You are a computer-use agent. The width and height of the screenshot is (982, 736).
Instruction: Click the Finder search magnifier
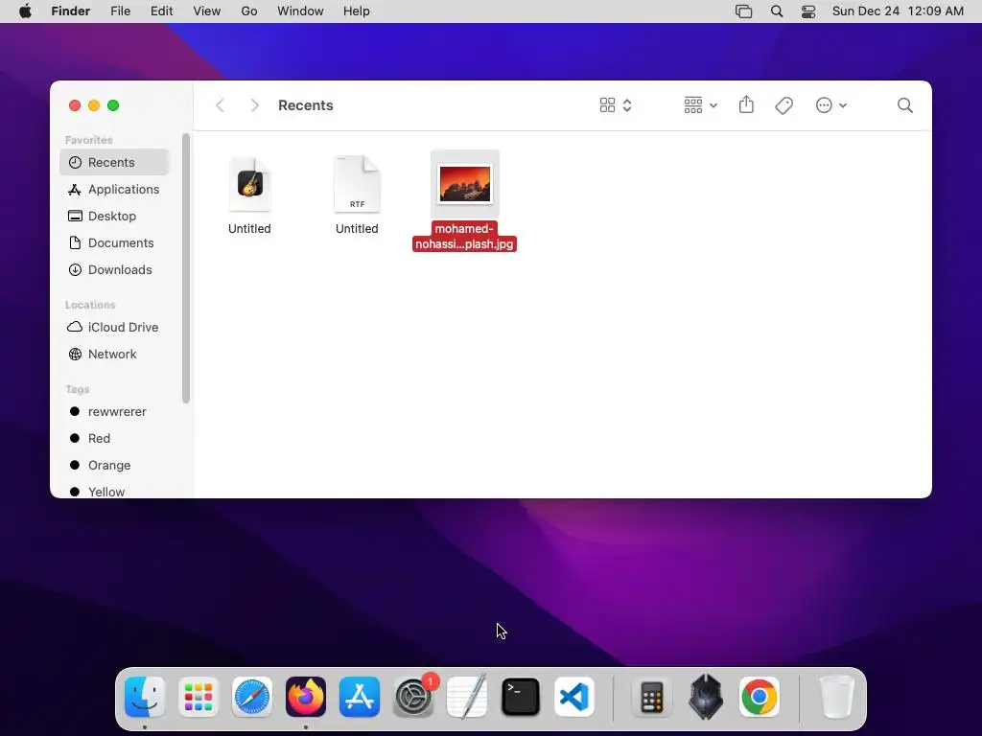tap(904, 105)
